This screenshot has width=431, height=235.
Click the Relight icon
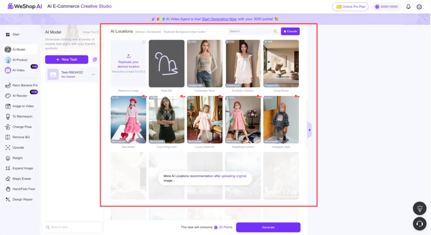click(x=8, y=158)
